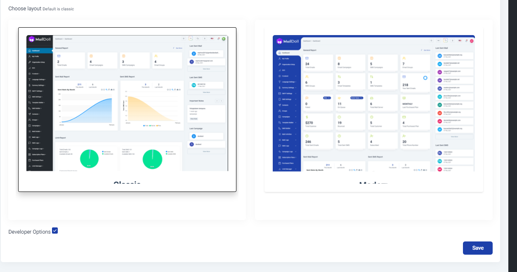The height and width of the screenshot is (272, 517).
Task: Expand Campaigns in Modern preview sidebar
Action: point(287,117)
